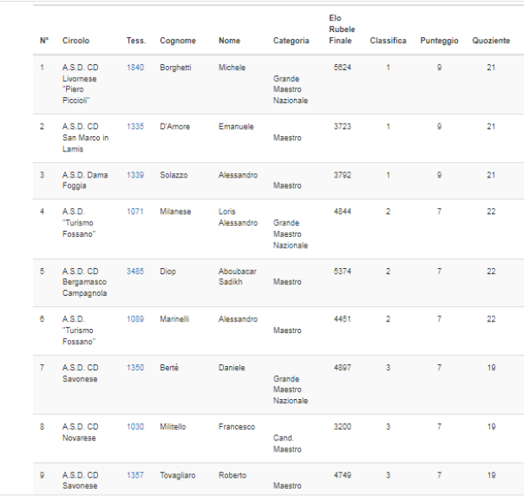Click Classifica value 1 in D'Amore's row
The width and height of the screenshot is (524, 498).
pos(388,126)
